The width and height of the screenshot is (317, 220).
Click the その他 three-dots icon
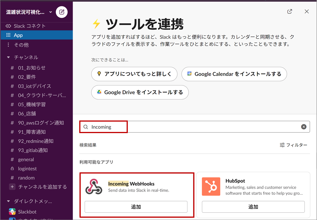pyautogui.click(x=8, y=45)
